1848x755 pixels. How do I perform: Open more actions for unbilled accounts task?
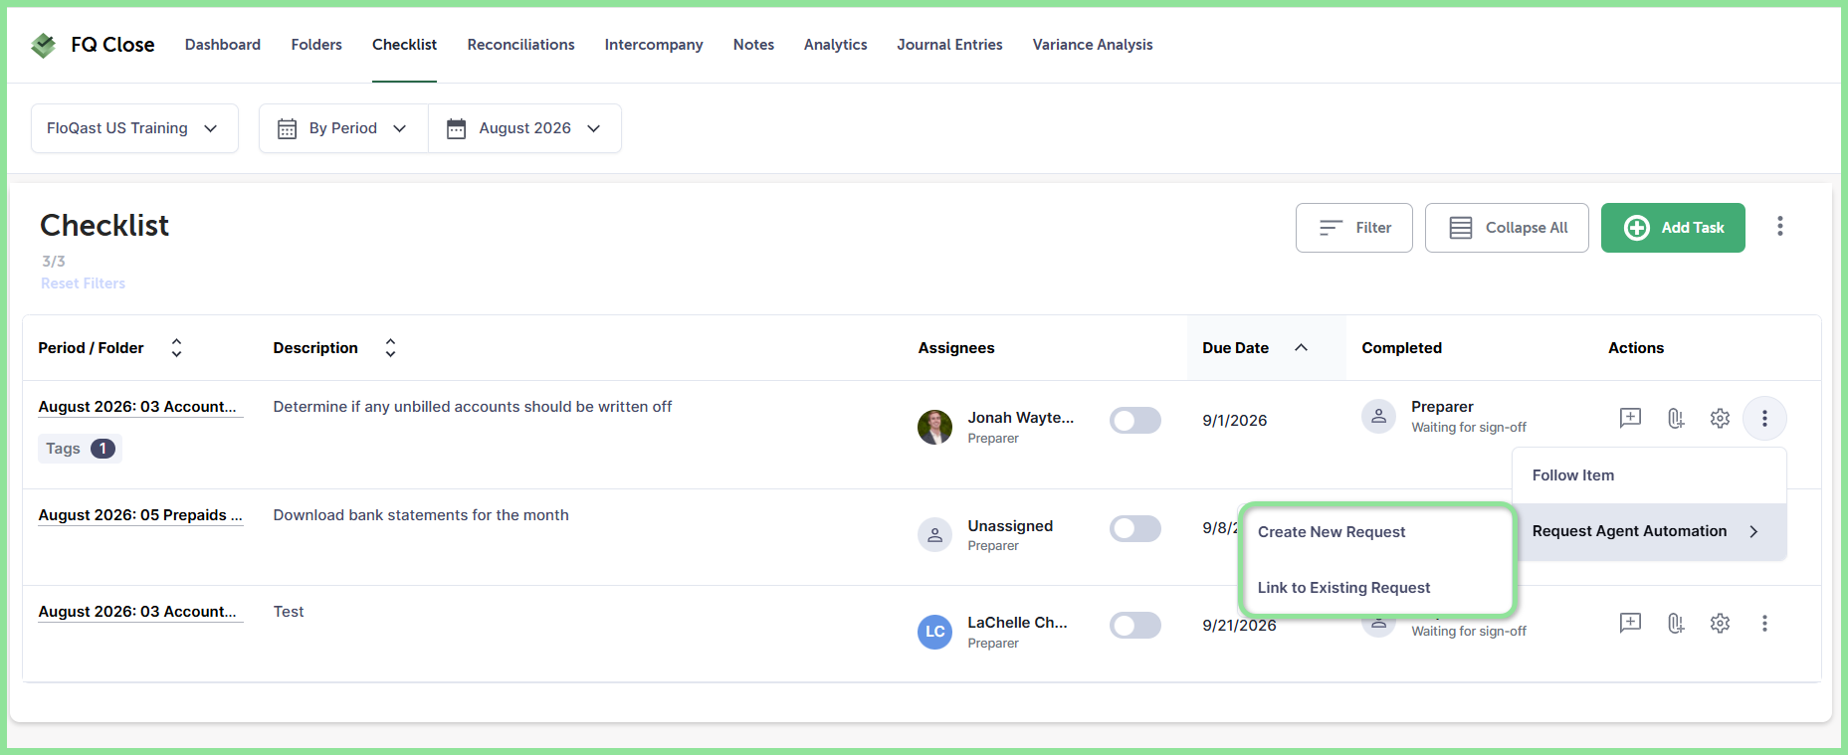1764,418
